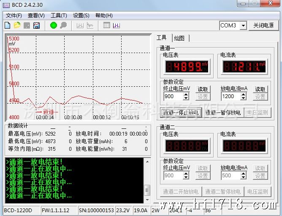Click the gray magnifier search icon
The height and width of the screenshot is (216, 282).
(x=63, y=25)
